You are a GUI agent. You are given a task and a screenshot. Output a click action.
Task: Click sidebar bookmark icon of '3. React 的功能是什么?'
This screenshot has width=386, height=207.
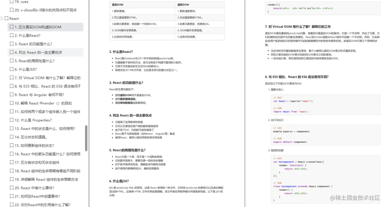[12, 44]
